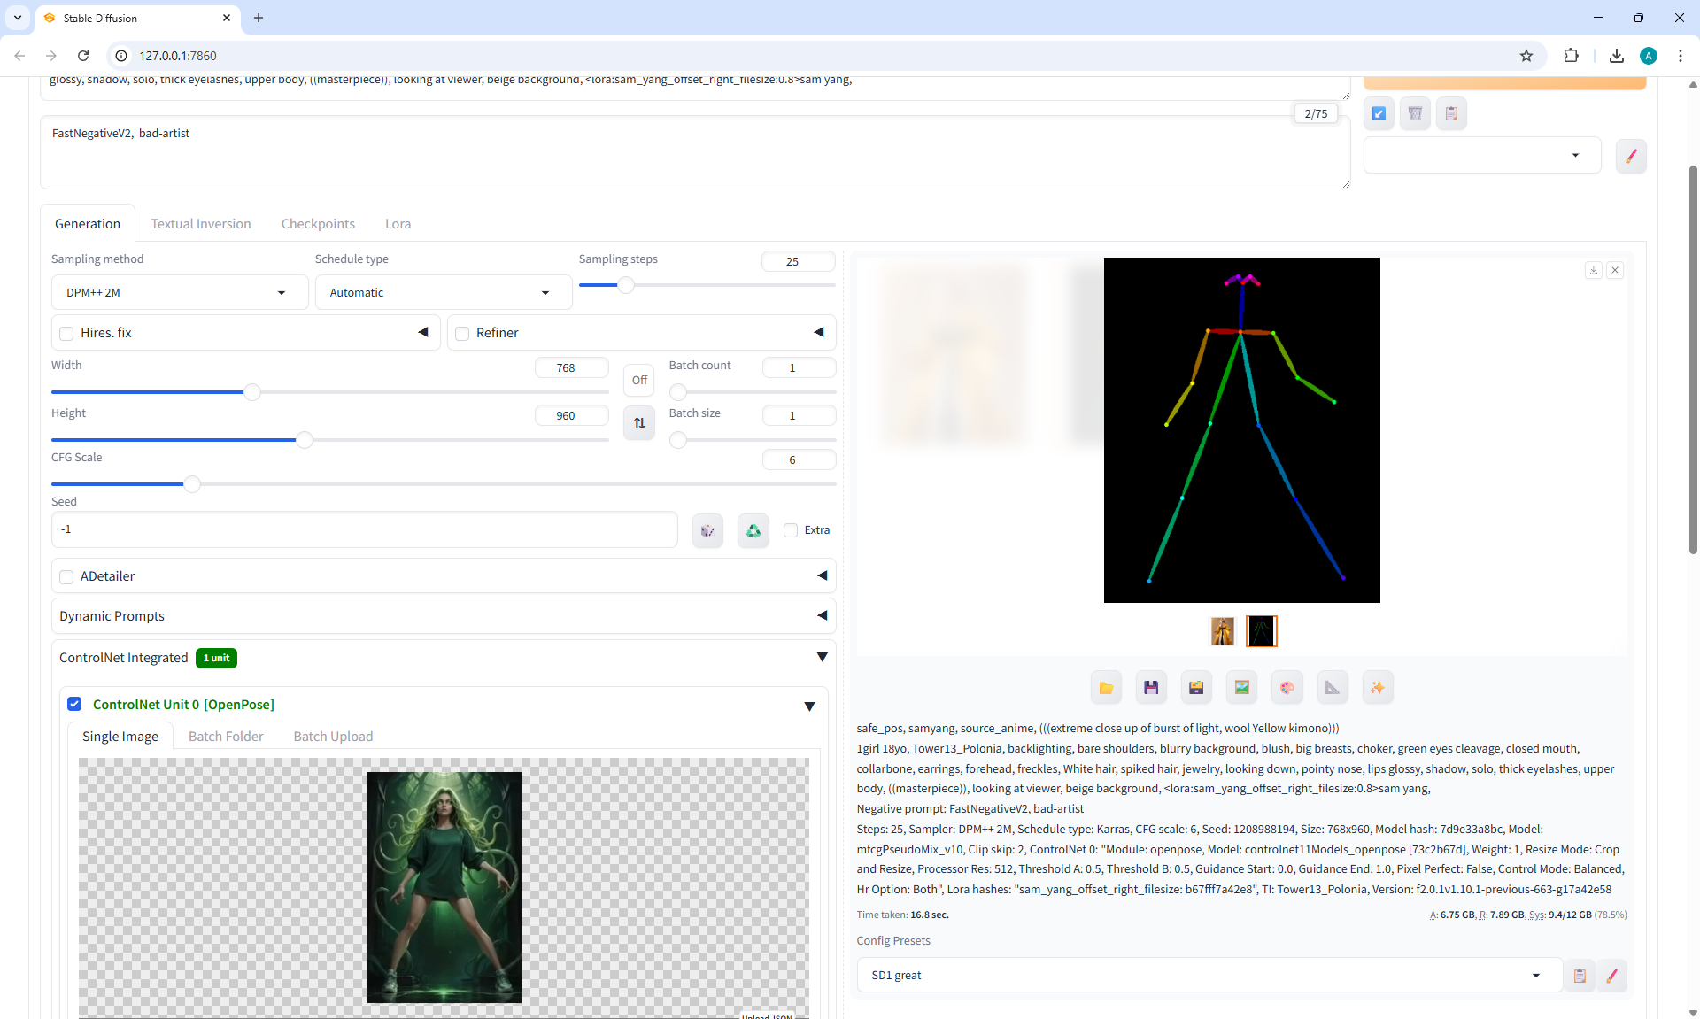Swap width and height with arrows button
This screenshot has height=1019, width=1700.
tap(639, 423)
